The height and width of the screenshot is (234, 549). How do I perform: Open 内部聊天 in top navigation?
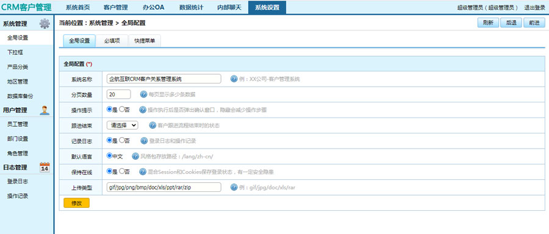tap(229, 7)
